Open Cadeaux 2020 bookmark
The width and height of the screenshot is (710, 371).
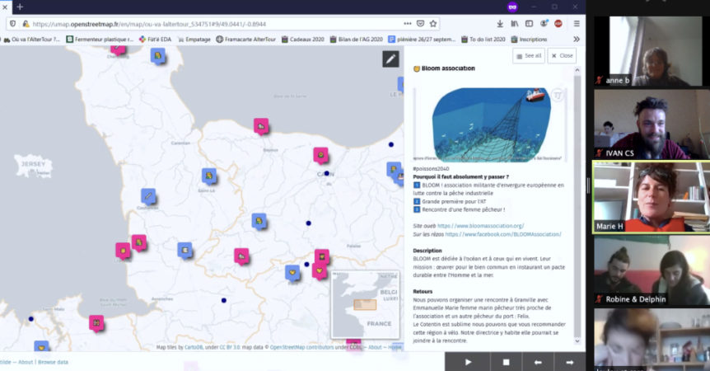click(x=302, y=40)
